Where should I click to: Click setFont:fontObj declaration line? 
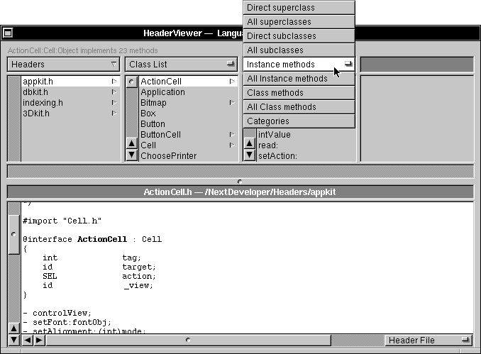[x=67, y=322]
